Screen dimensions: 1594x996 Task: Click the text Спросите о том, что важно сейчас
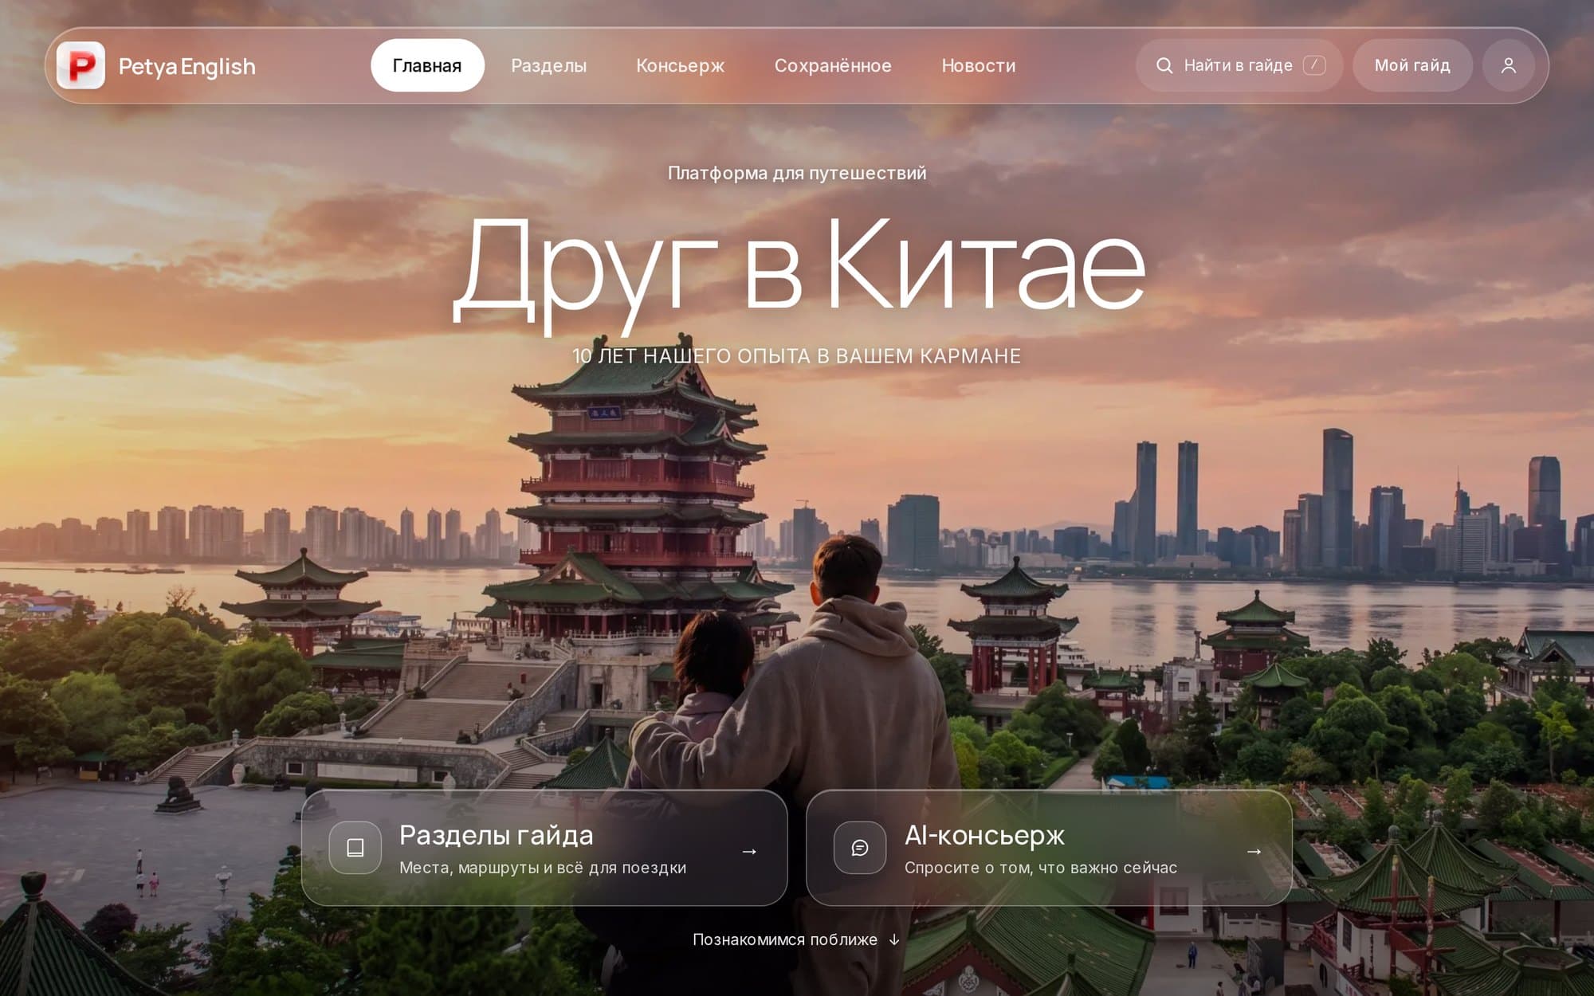pos(1041,868)
